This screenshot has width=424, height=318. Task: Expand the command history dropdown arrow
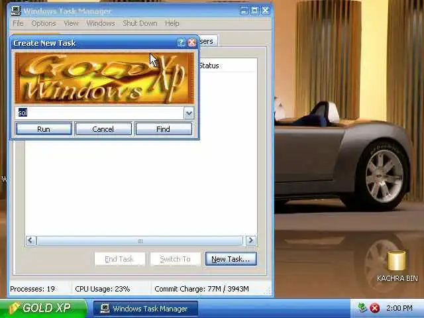[x=189, y=113]
